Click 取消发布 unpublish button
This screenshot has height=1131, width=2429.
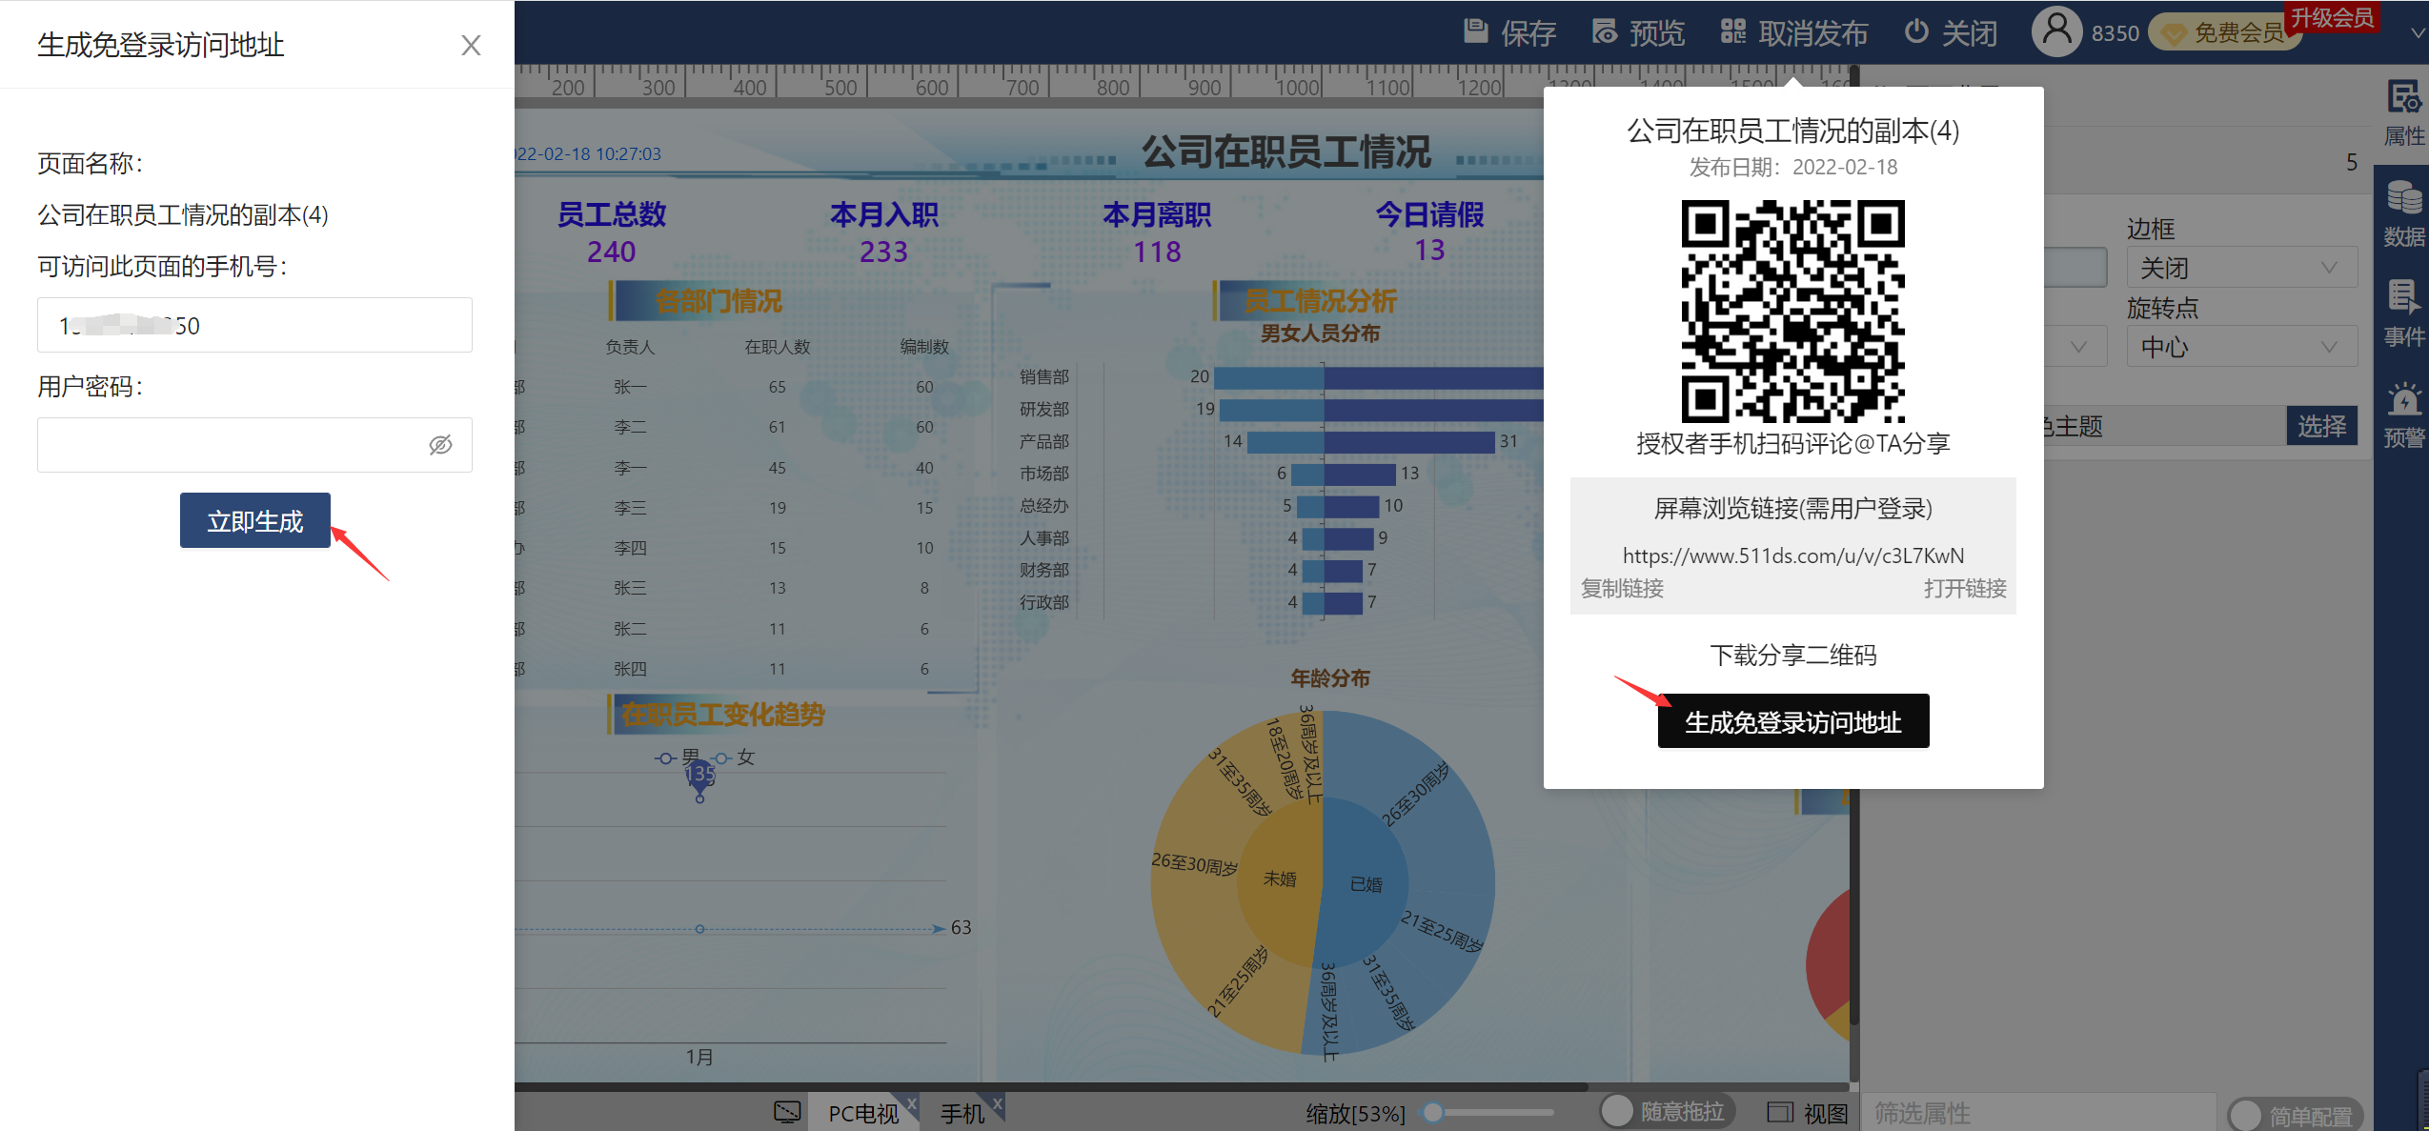click(1794, 32)
